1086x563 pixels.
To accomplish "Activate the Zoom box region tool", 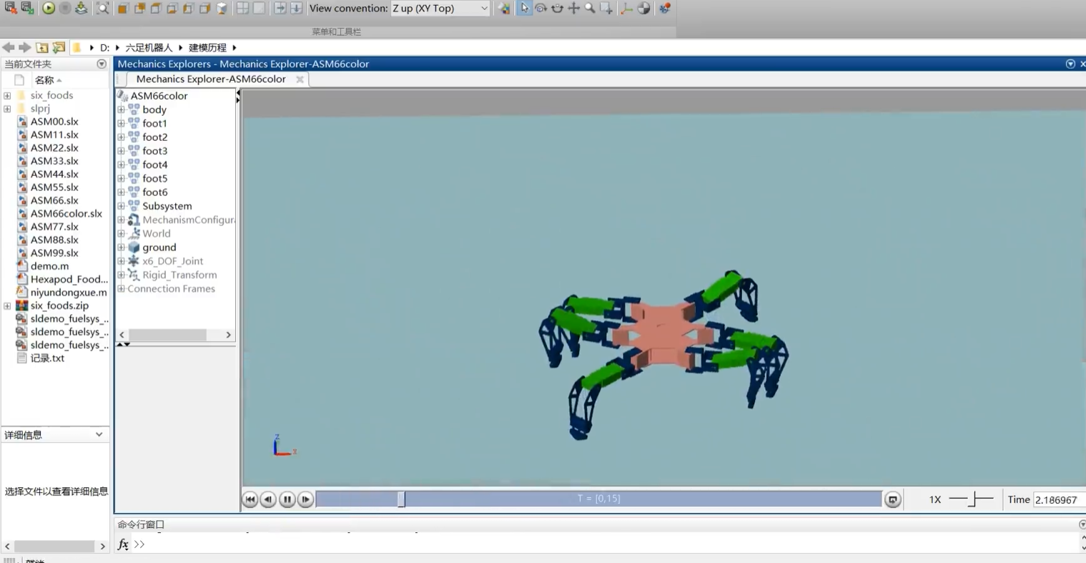I will click(x=607, y=9).
